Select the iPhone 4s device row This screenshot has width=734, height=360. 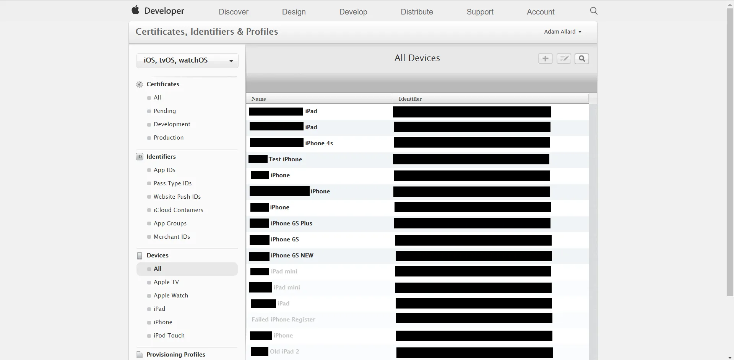pyautogui.click(x=417, y=143)
